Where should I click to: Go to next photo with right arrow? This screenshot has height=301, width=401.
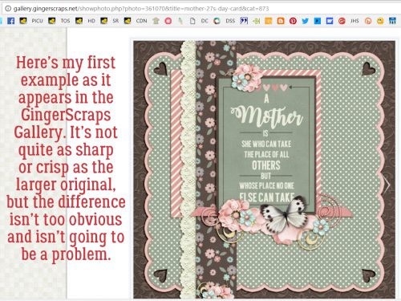point(387,185)
